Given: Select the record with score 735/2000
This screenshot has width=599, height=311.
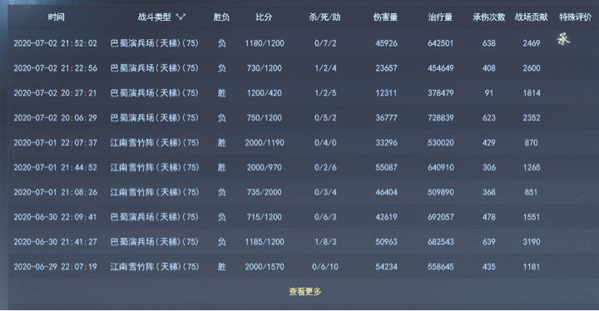Looking at the screenshot, I should [x=303, y=192].
